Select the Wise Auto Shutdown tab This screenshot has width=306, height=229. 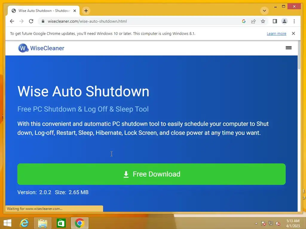point(44,10)
